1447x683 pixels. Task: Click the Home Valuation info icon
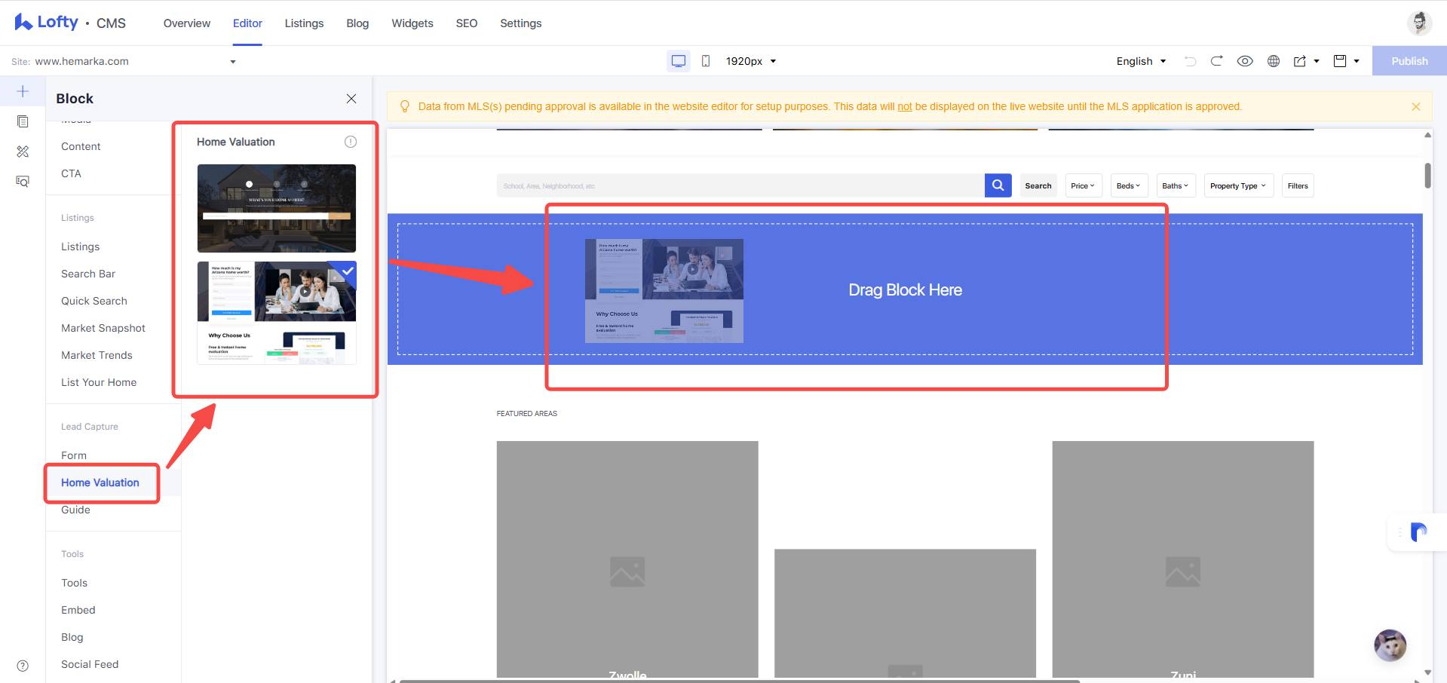(x=351, y=142)
